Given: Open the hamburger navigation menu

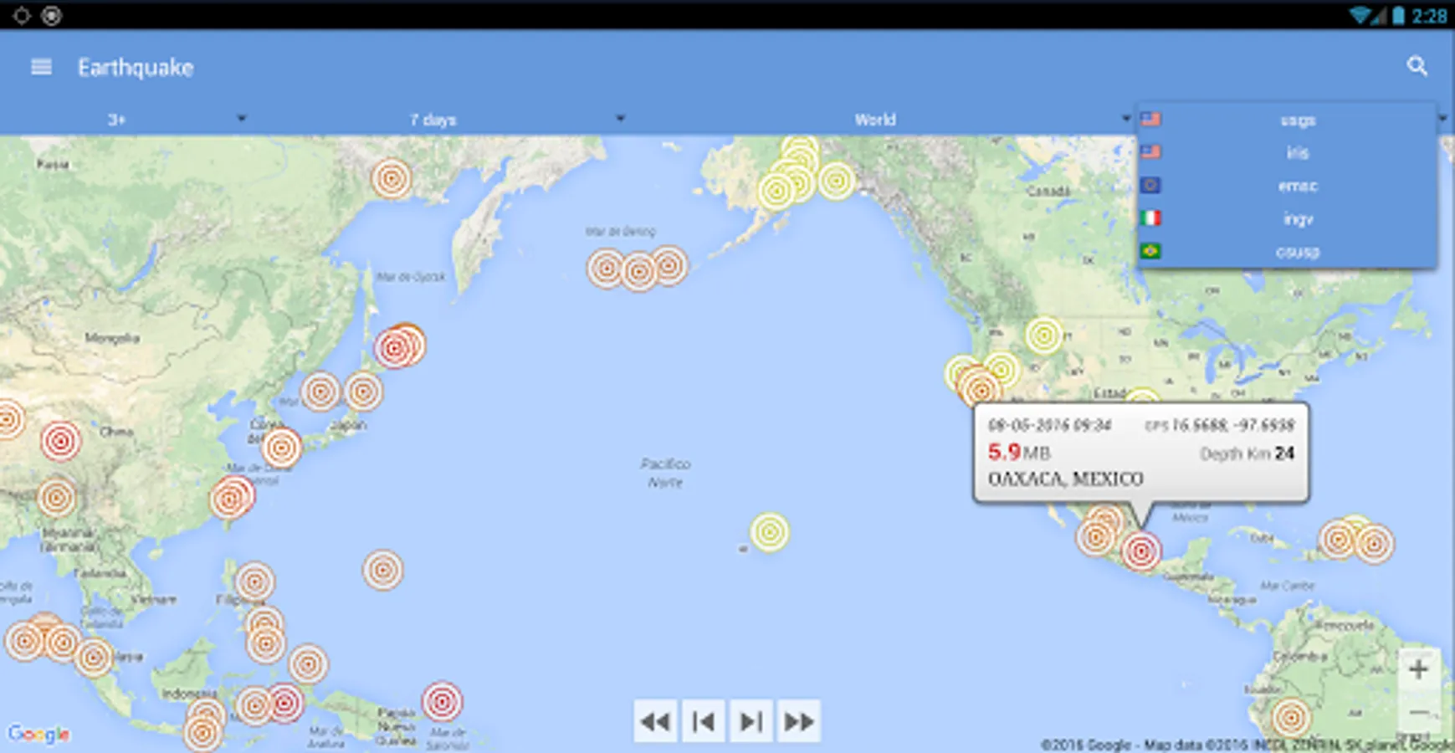Looking at the screenshot, I should 41,67.
